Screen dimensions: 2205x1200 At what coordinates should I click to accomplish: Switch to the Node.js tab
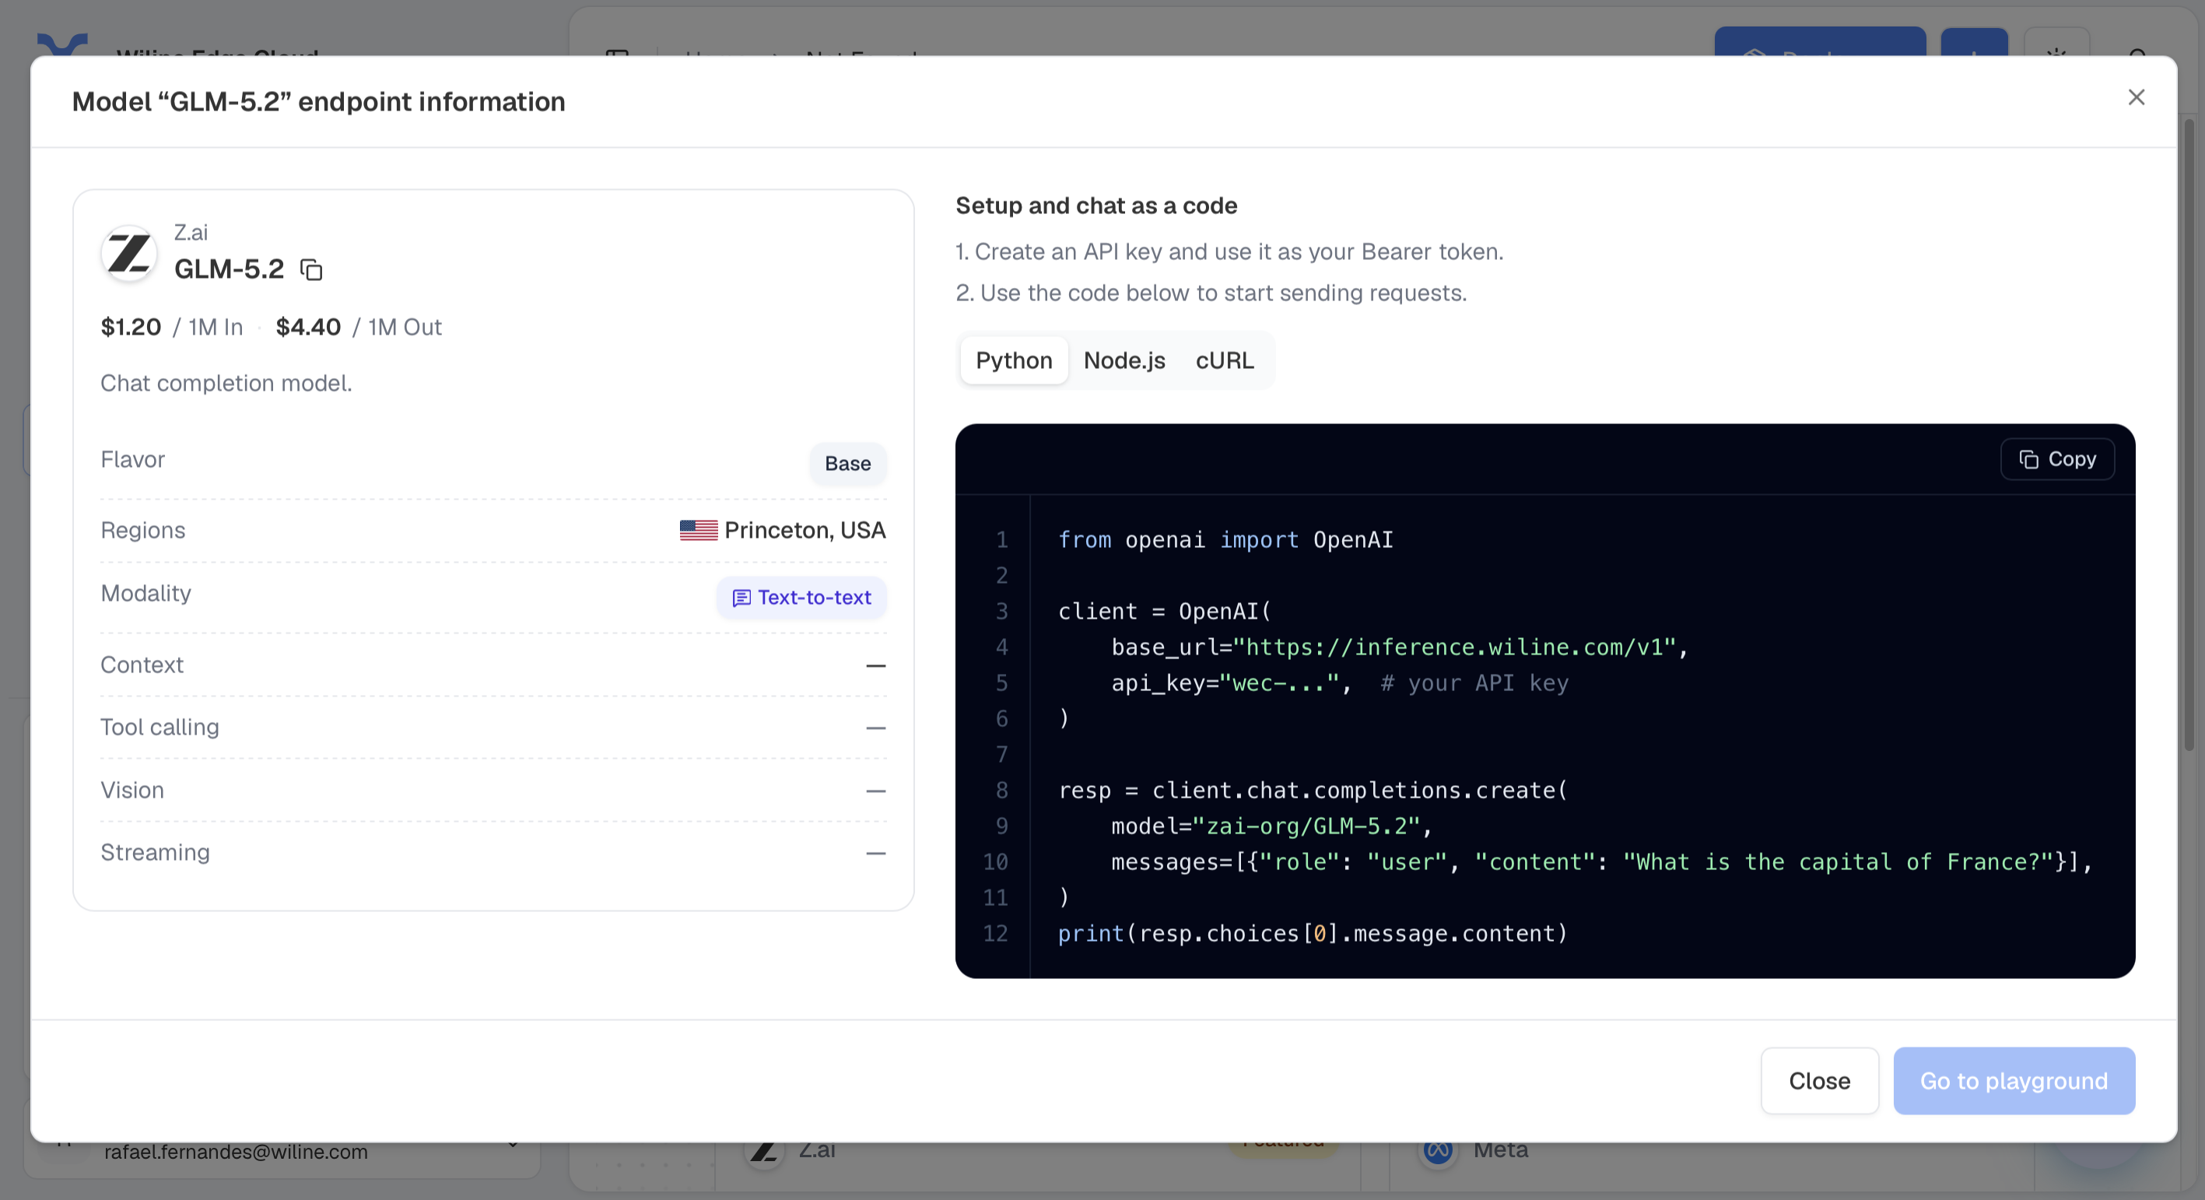tap(1124, 360)
